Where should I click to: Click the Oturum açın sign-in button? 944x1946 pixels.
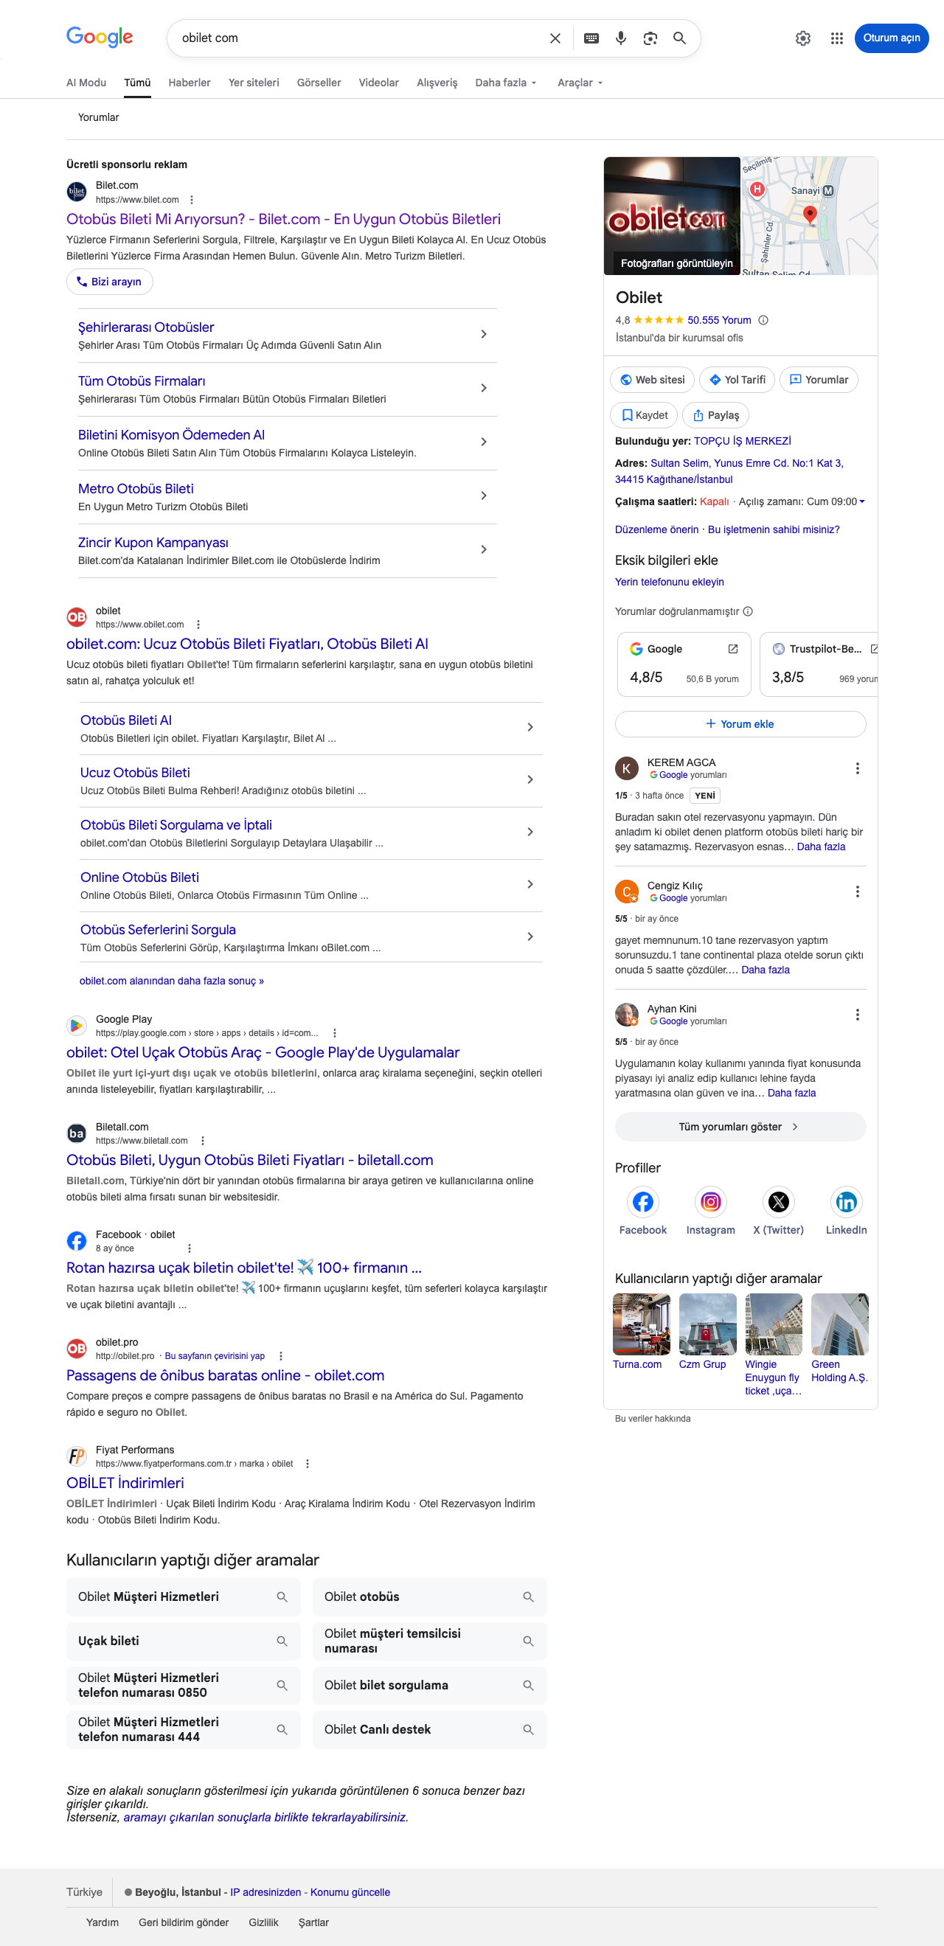pos(891,38)
